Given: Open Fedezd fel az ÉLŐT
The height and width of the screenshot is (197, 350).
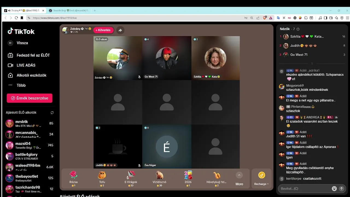Looking at the screenshot, I should (30, 55).
